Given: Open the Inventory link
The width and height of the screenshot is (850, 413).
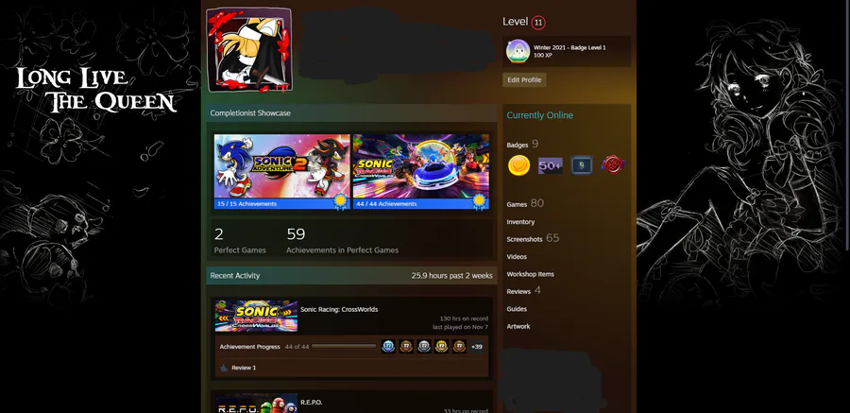Looking at the screenshot, I should point(520,222).
